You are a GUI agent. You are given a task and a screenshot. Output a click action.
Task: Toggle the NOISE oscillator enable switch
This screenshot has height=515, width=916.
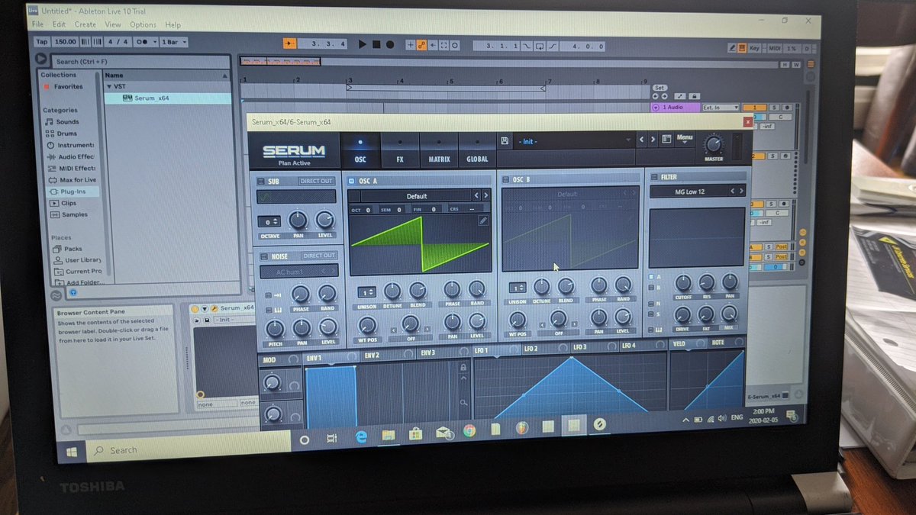point(263,257)
